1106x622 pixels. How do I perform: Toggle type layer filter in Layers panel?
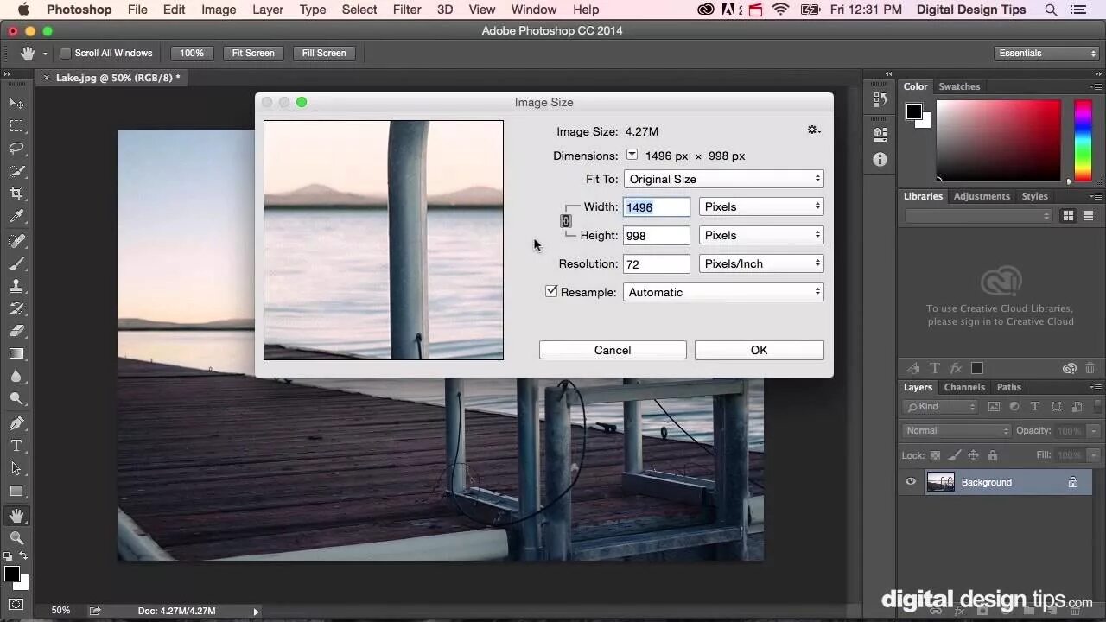(x=1035, y=407)
